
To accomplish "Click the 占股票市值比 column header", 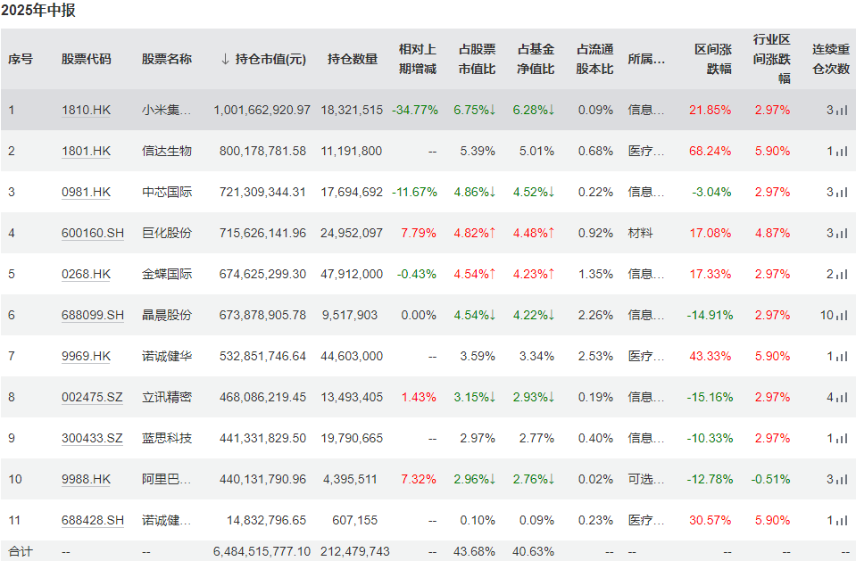I will [x=478, y=59].
